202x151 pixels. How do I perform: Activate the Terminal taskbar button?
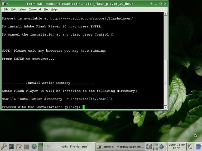pos(120,147)
